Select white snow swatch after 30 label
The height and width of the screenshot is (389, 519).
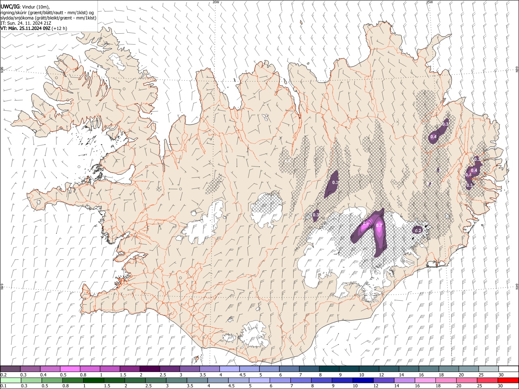tap(508, 369)
